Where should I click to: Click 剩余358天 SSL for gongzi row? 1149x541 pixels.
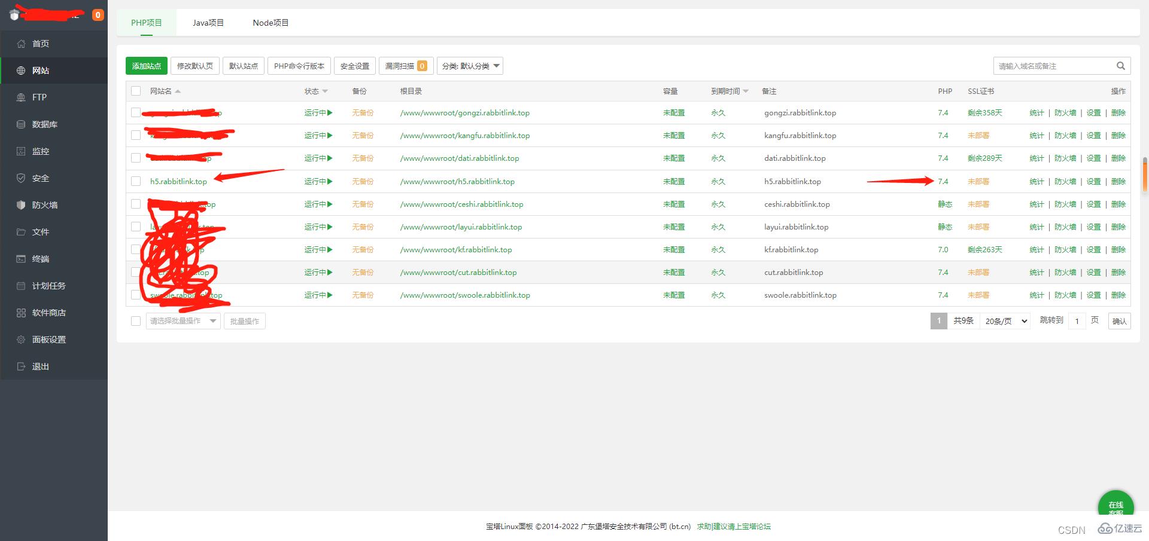pos(985,112)
